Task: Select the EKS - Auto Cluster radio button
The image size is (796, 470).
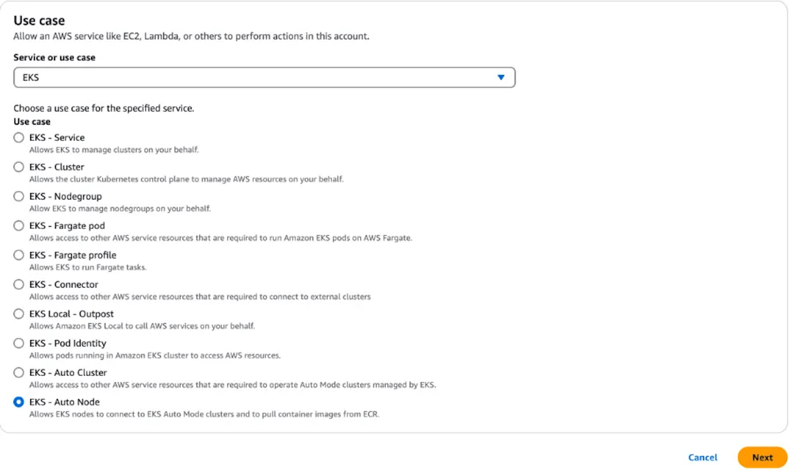Action: pyautogui.click(x=19, y=373)
